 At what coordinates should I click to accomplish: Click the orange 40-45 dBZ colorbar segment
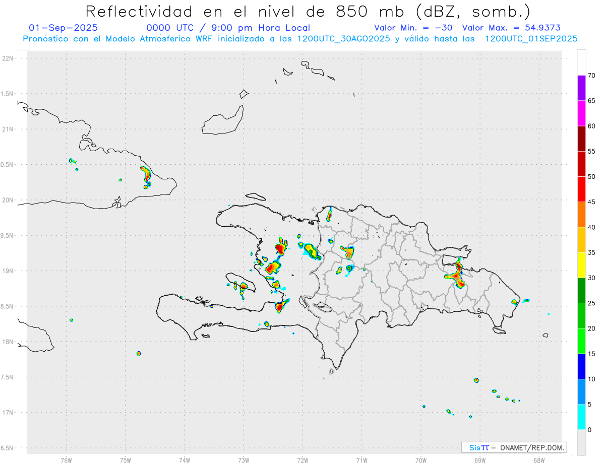(x=582, y=215)
